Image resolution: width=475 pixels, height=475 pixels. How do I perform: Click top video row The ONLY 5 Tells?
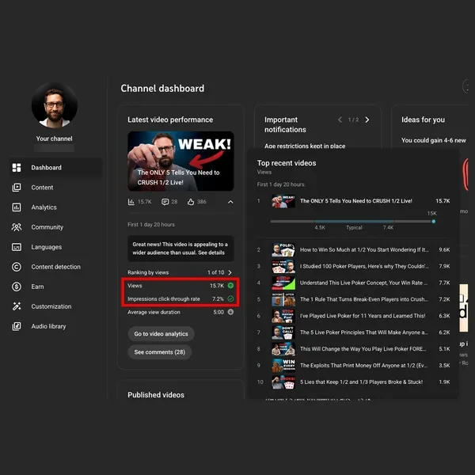click(353, 201)
